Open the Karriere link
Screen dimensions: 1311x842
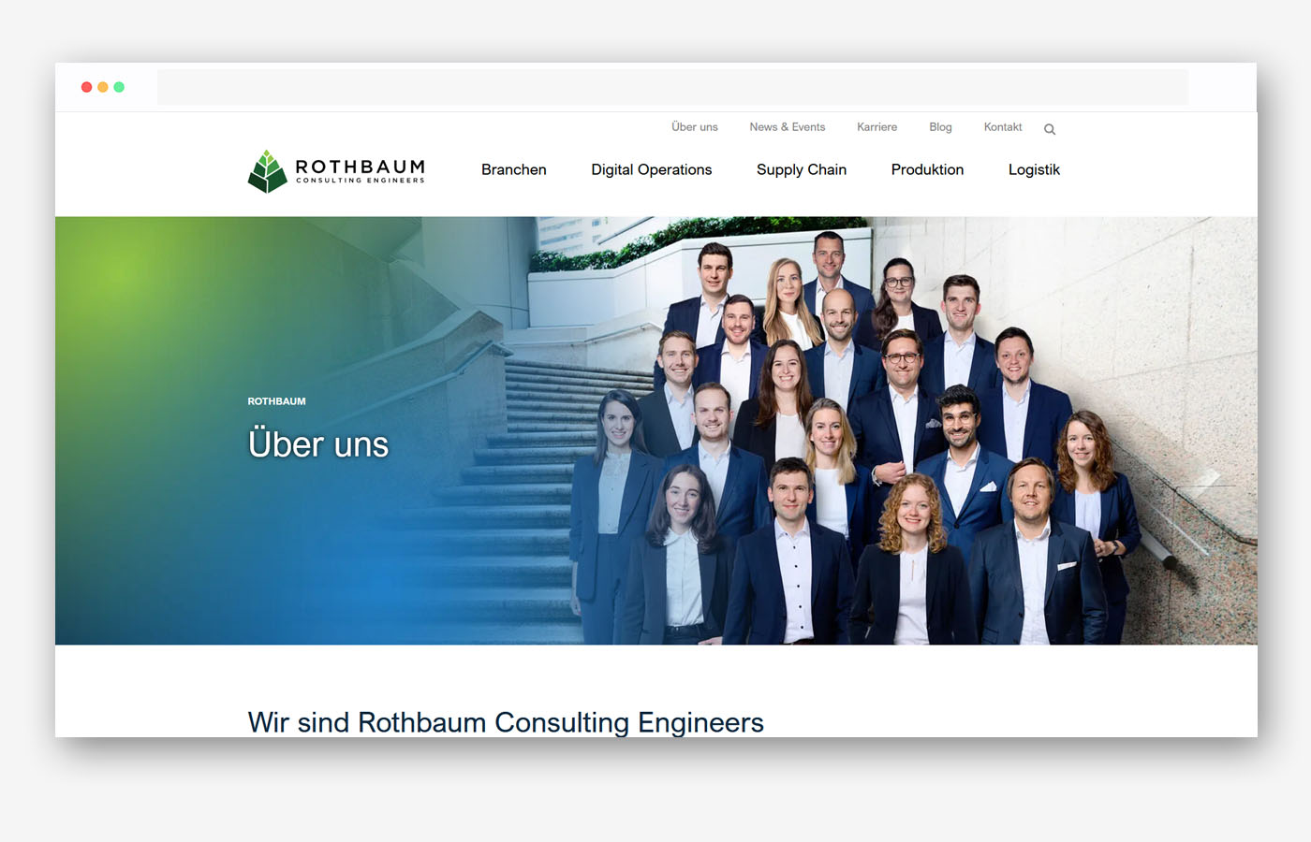click(876, 127)
